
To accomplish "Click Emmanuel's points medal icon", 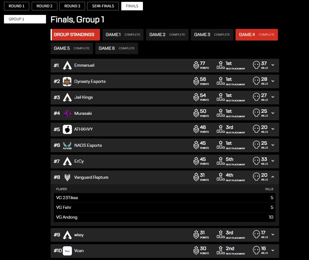I will 196,65.
